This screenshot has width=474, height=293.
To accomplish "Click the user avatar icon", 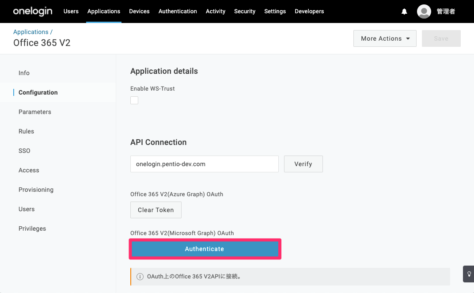I will [424, 11].
